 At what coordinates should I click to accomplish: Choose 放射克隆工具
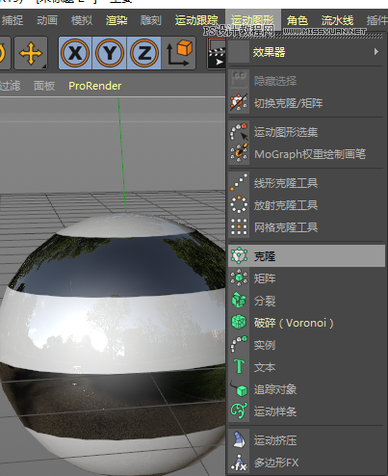click(306, 205)
